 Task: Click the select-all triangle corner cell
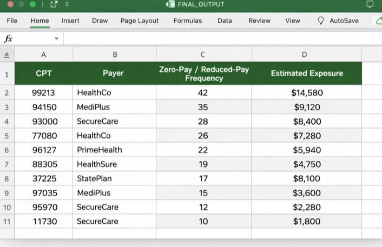[x=6, y=55]
